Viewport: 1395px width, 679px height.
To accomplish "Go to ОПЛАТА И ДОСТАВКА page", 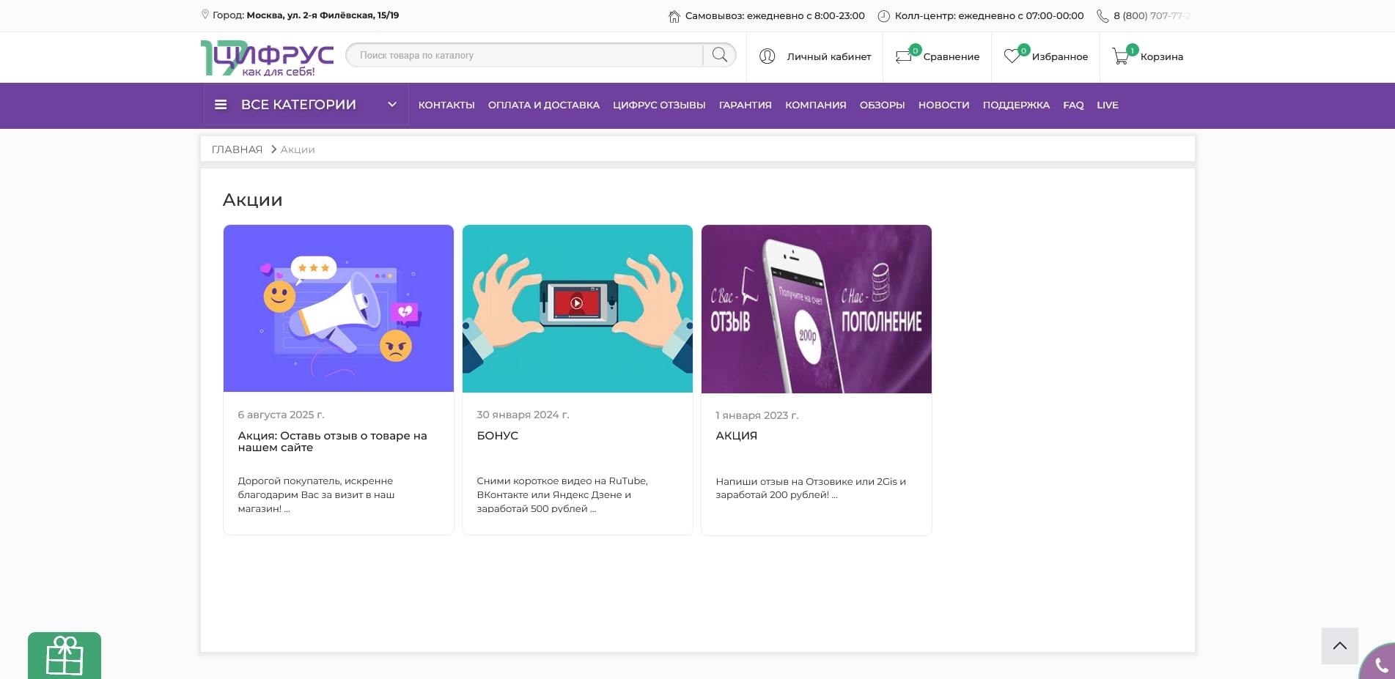I will click(x=543, y=105).
